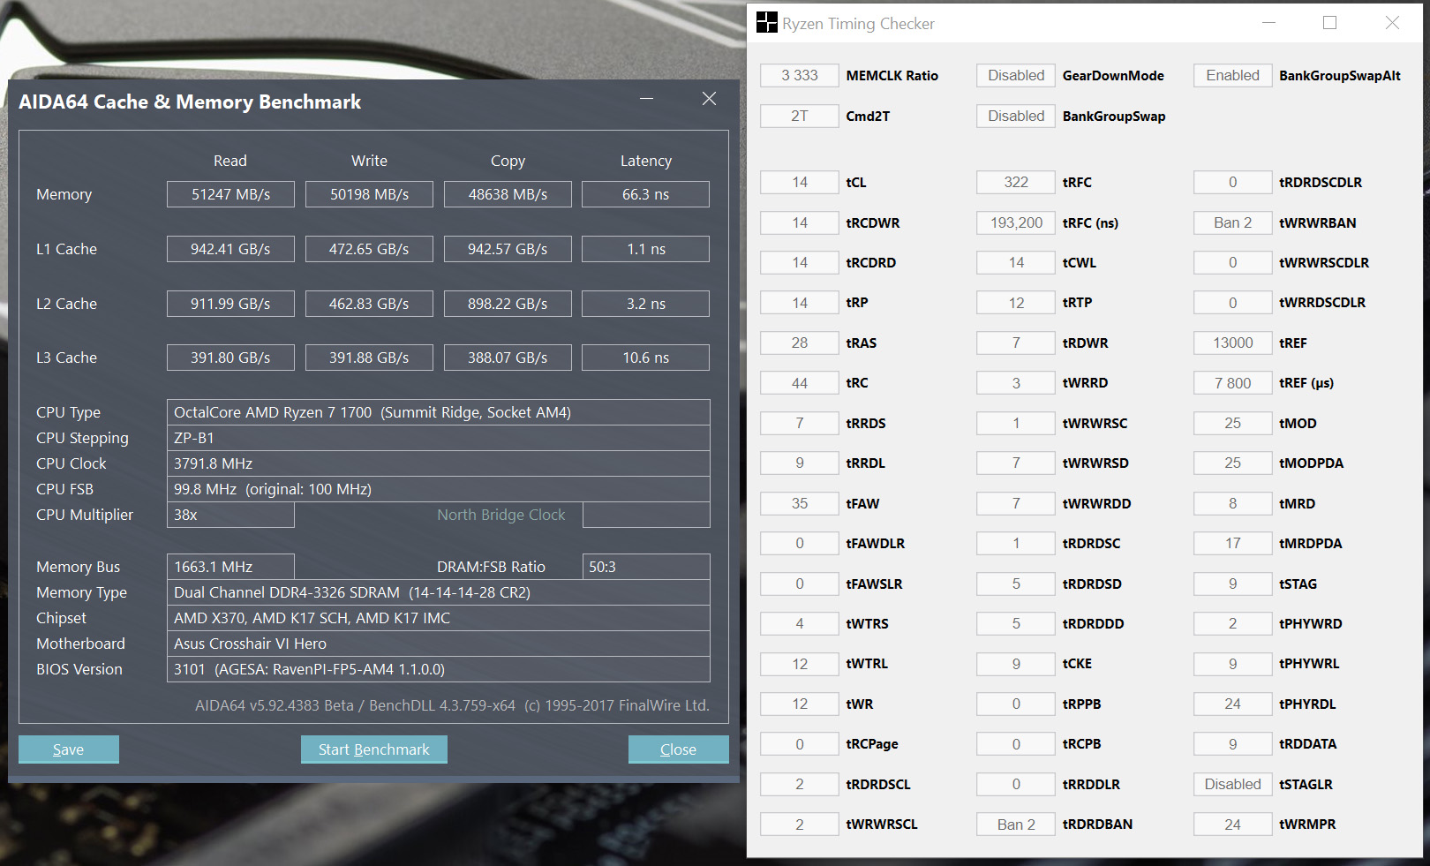
Task: Click the tWTRS value 4
Action: click(x=800, y=623)
